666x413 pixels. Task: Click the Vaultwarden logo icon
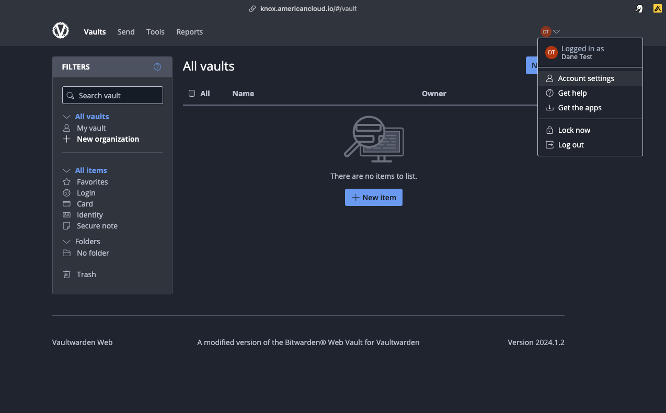(x=61, y=31)
